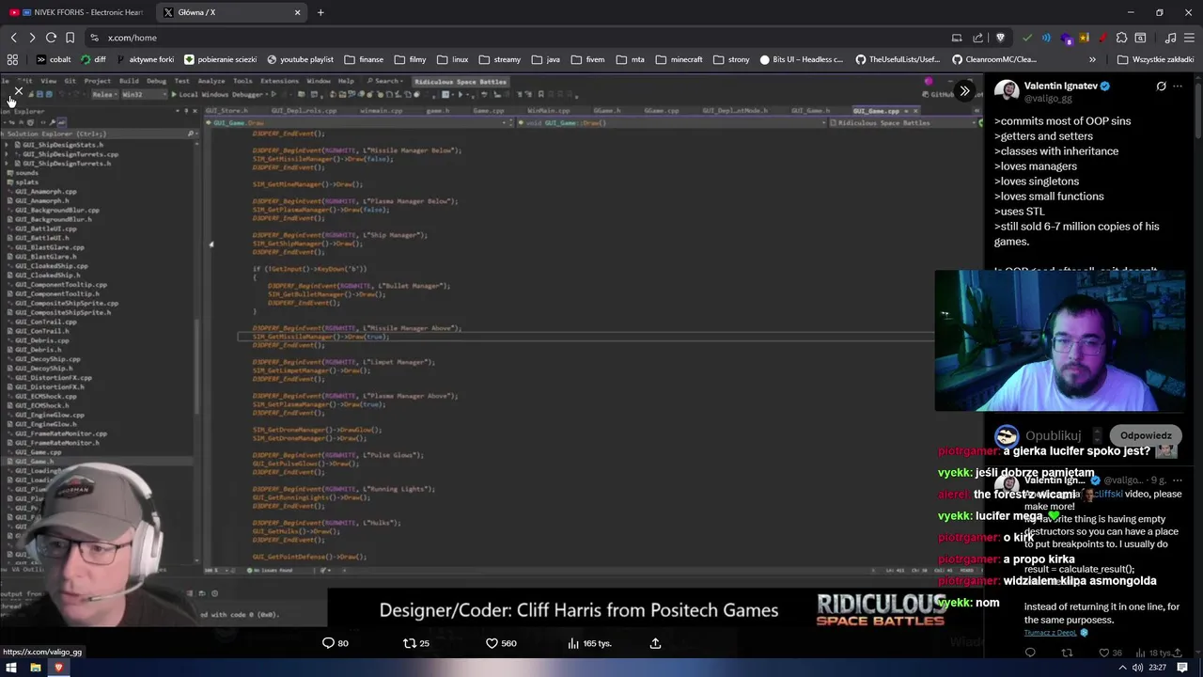Expand the minecraft bookmark folder
This screenshot has height=677, width=1203.
point(680,59)
